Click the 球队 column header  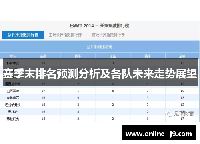pyautogui.click(x=13, y=56)
